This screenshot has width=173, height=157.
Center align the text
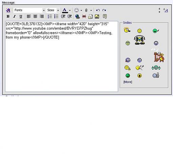[35, 17]
